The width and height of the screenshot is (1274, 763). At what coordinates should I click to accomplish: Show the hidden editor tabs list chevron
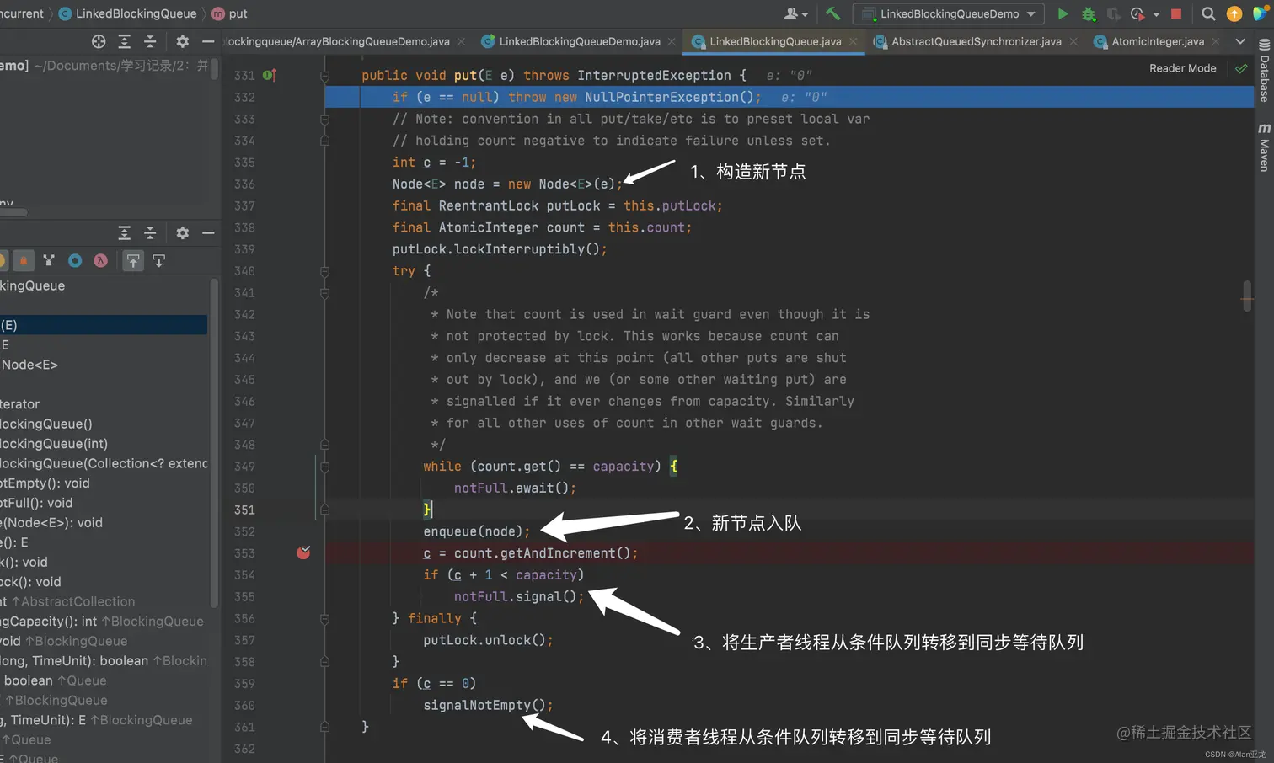click(x=1240, y=41)
